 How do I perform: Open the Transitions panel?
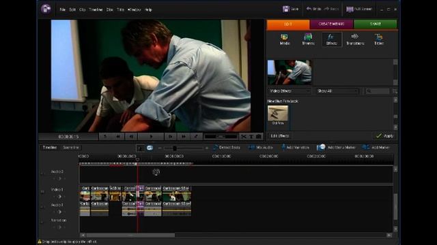pyautogui.click(x=355, y=39)
